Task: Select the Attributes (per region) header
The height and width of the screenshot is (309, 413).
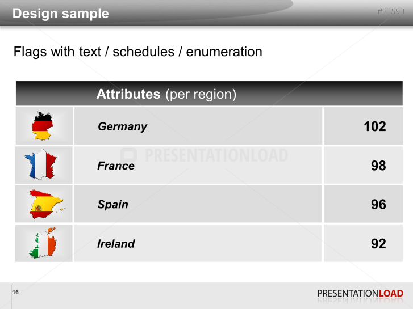Action: (166, 94)
